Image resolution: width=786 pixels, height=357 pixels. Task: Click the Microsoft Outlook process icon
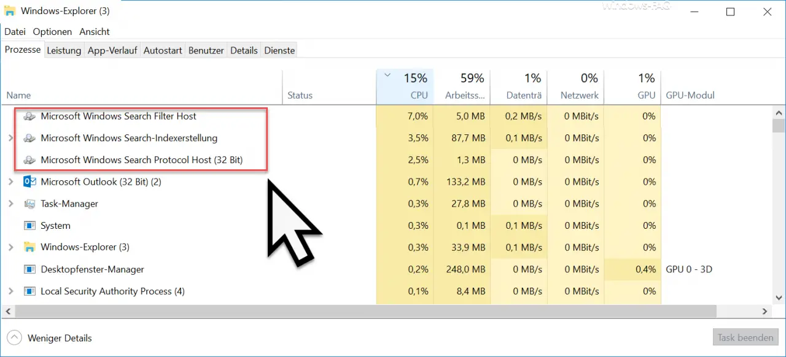pos(29,182)
